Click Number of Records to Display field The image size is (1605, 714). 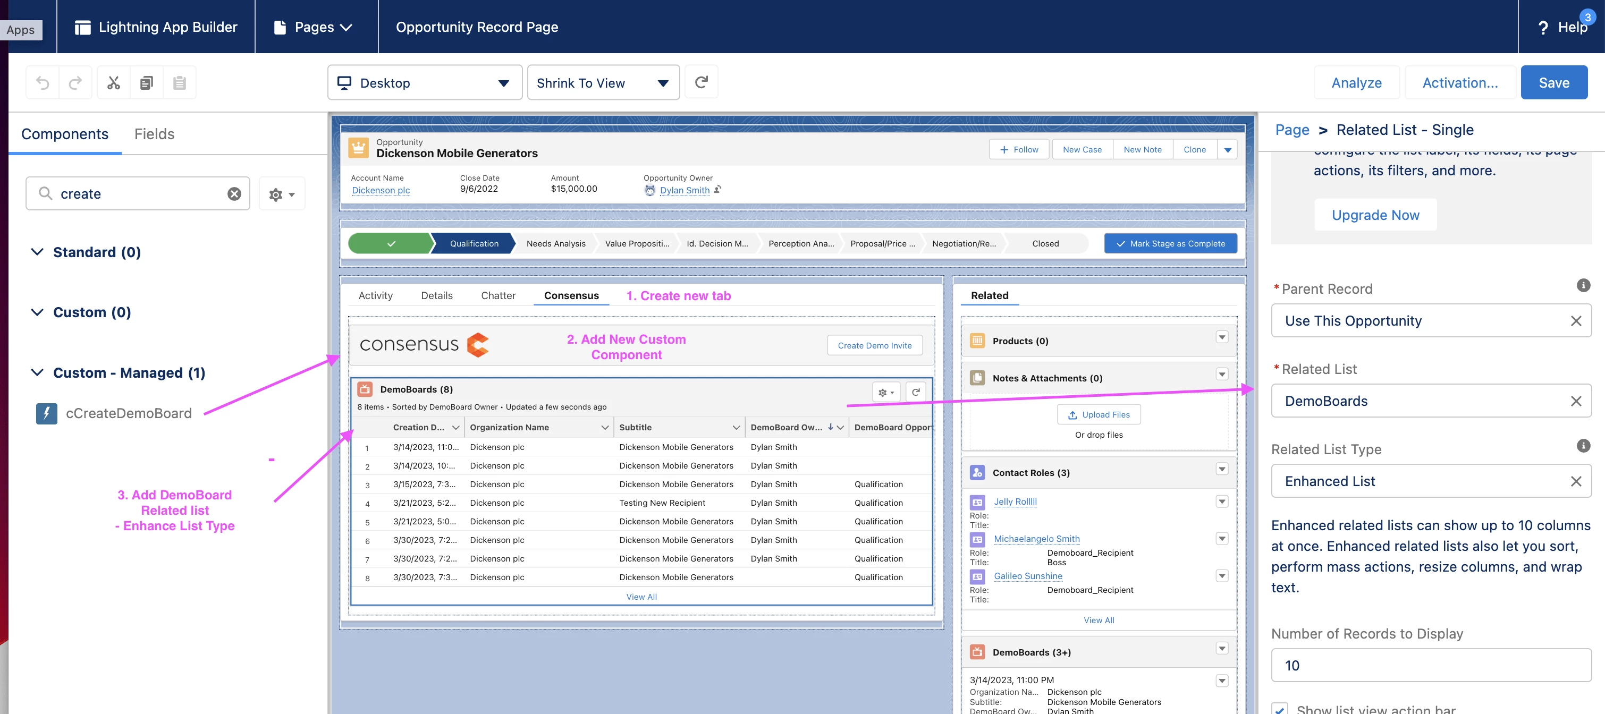point(1431,666)
